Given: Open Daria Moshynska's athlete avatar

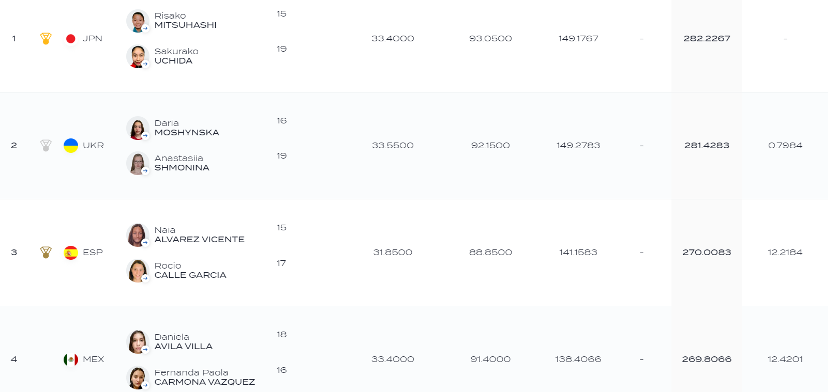Looking at the screenshot, I should coord(138,128).
